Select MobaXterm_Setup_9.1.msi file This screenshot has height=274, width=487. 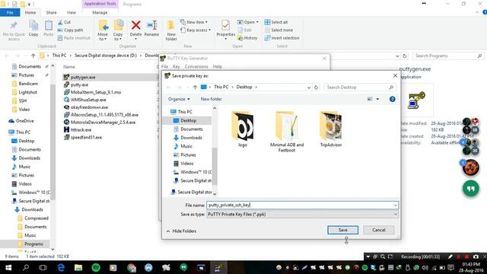click(96, 92)
